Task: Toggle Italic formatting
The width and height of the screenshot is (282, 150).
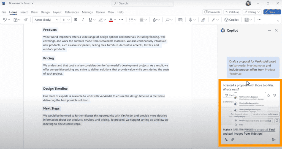Action: (x=83, y=20)
